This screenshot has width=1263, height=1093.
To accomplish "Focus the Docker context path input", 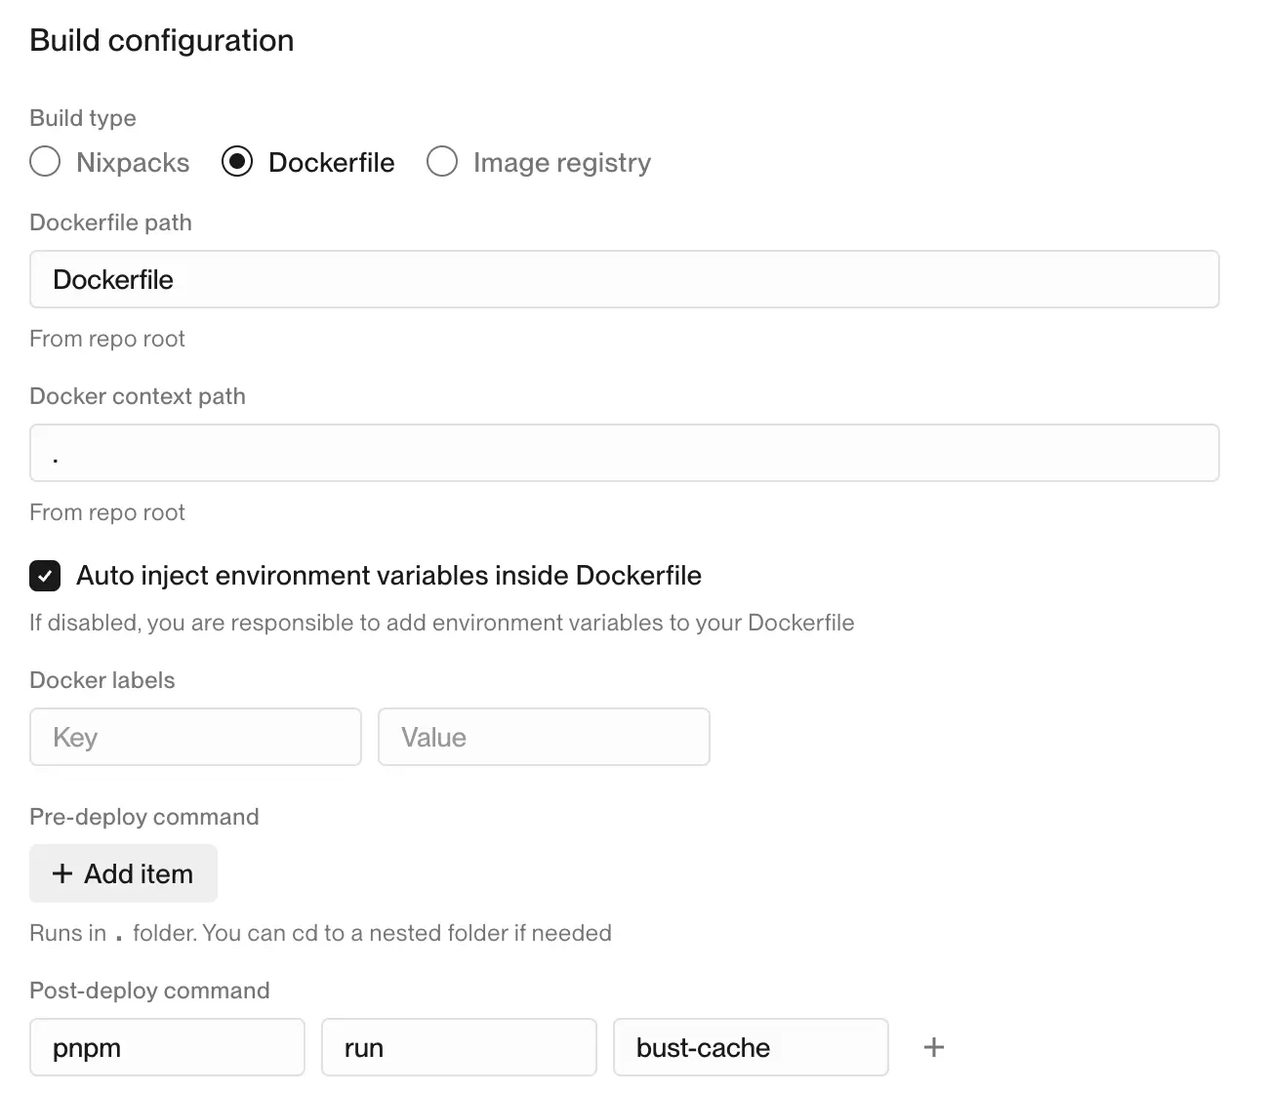I will 624,454.
